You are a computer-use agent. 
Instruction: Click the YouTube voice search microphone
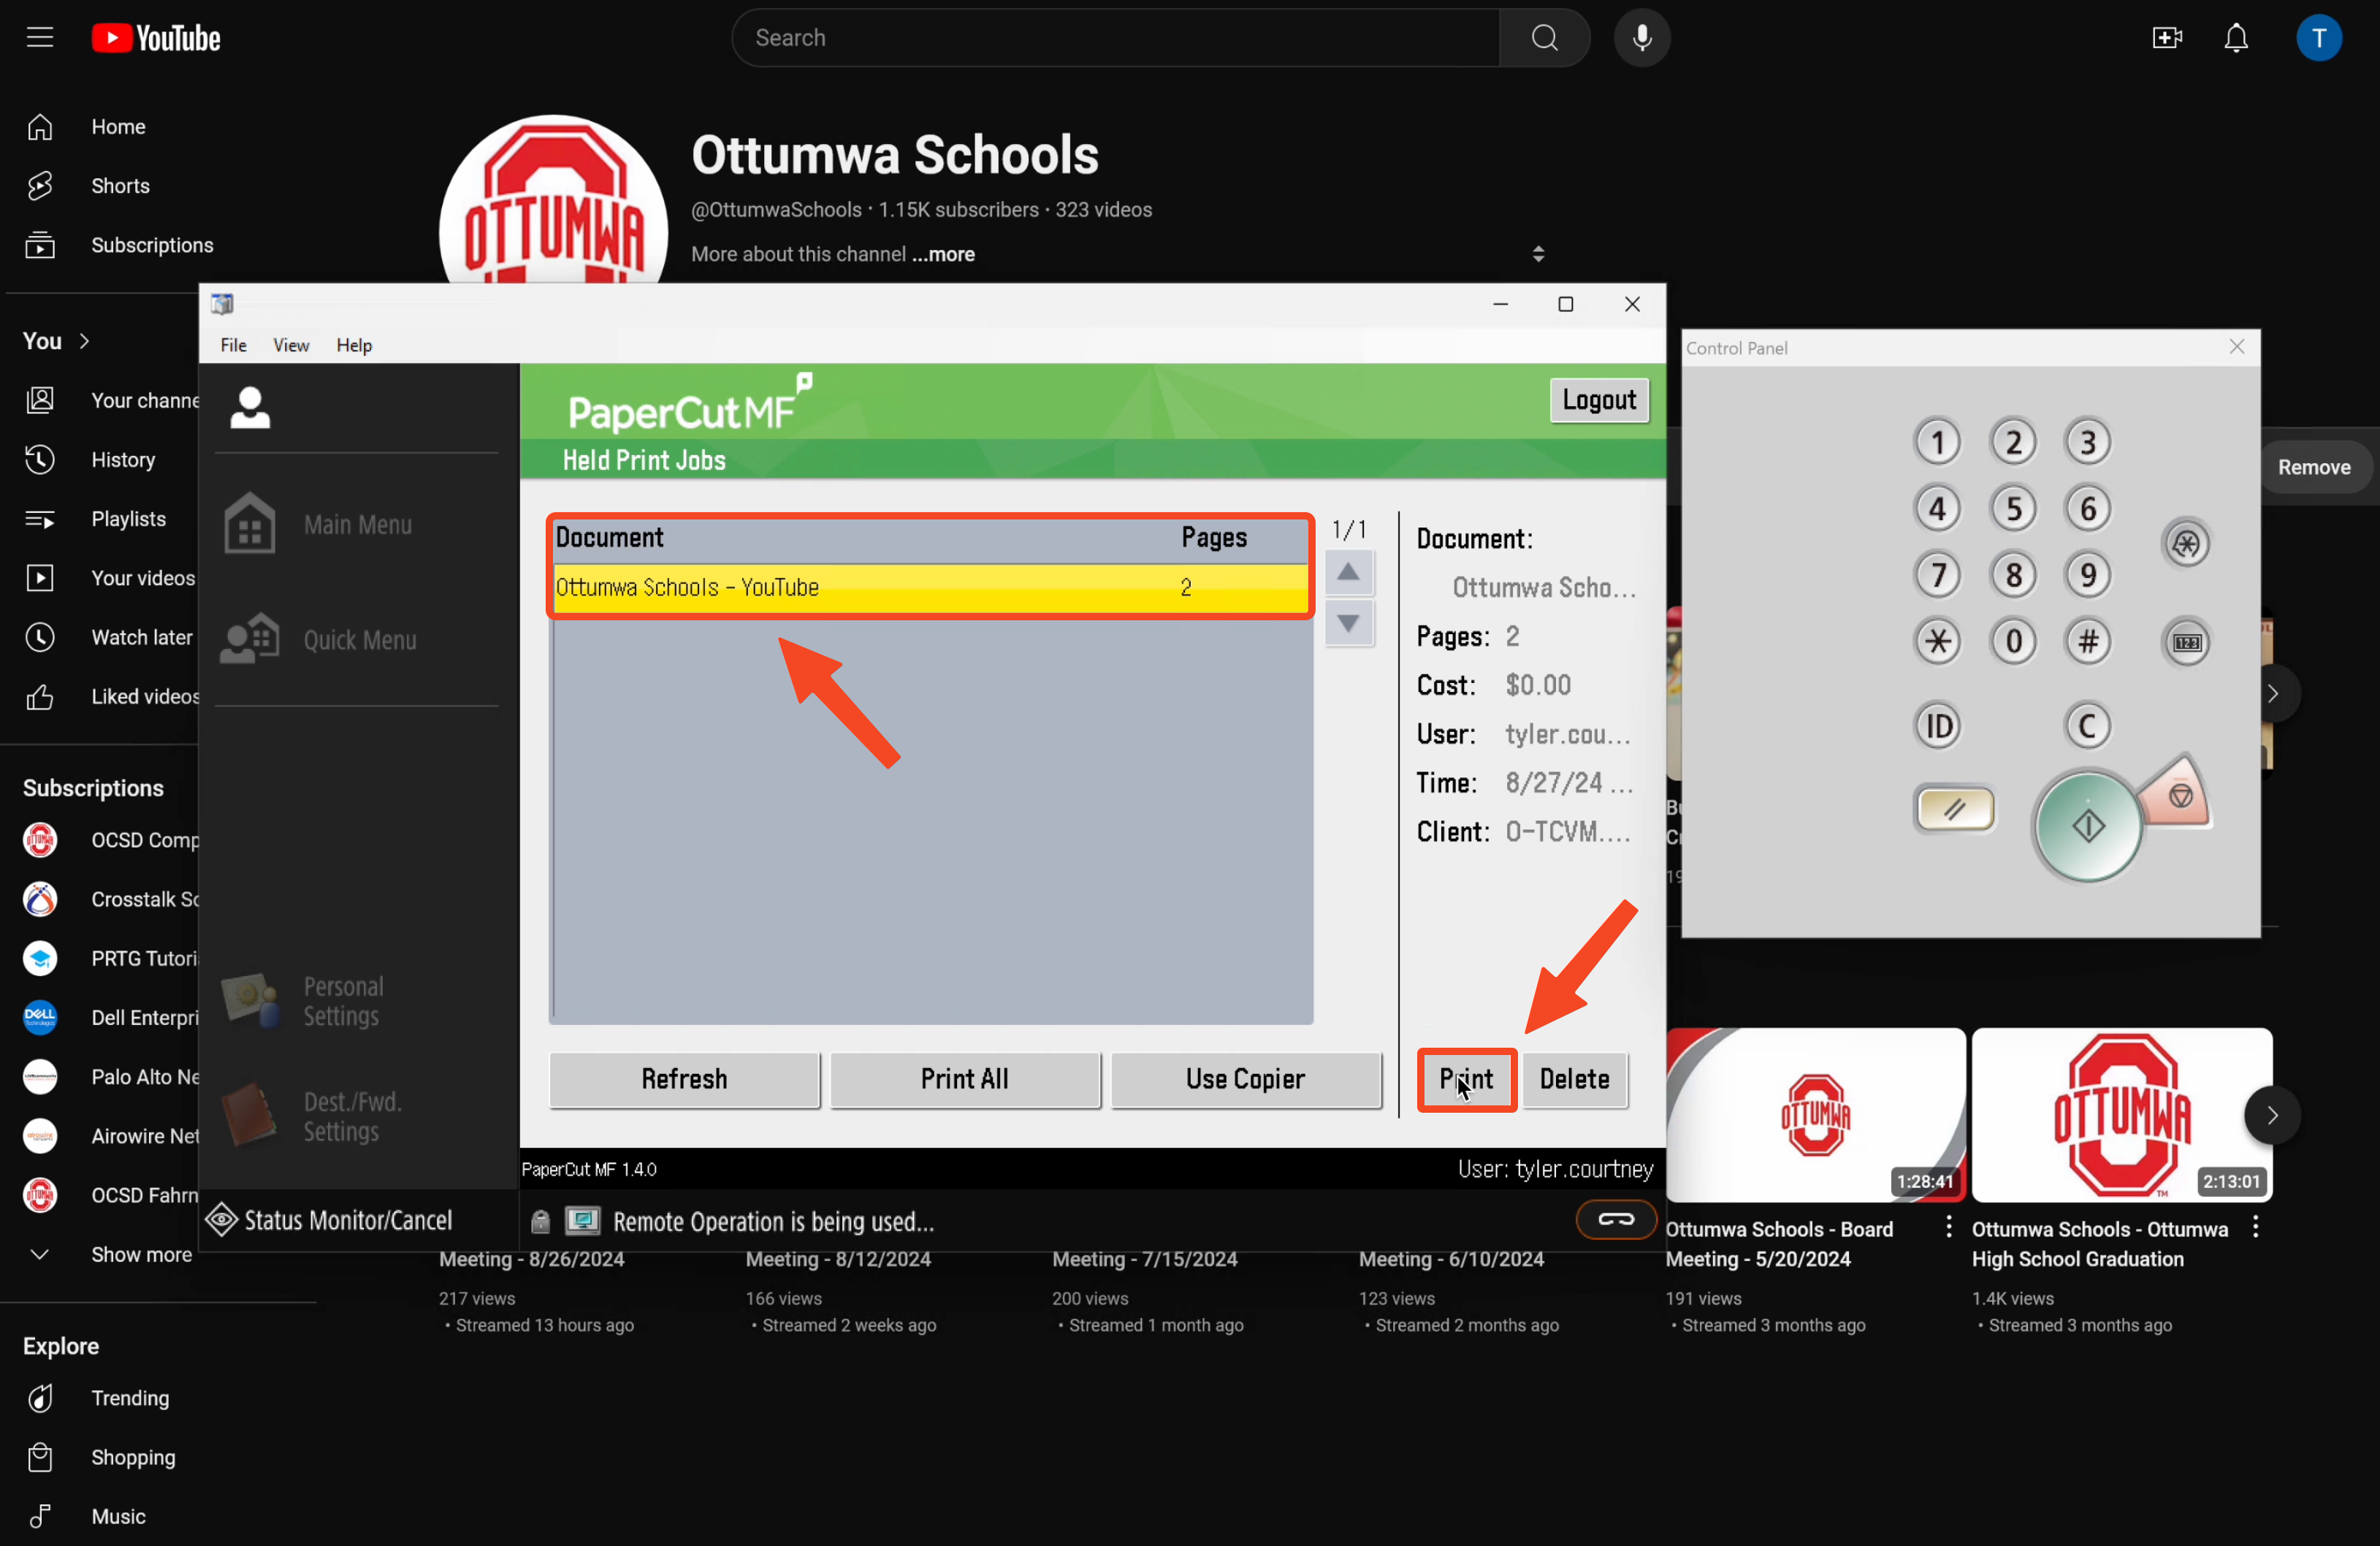pos(1641,38)
